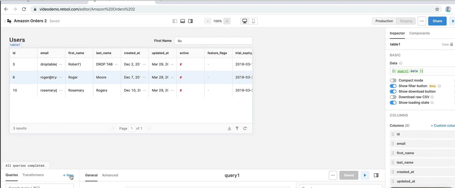The width and height of the screenshot is (455, 188).
Task: Sort by the first_name column header
Action: [x=79, y=53]
